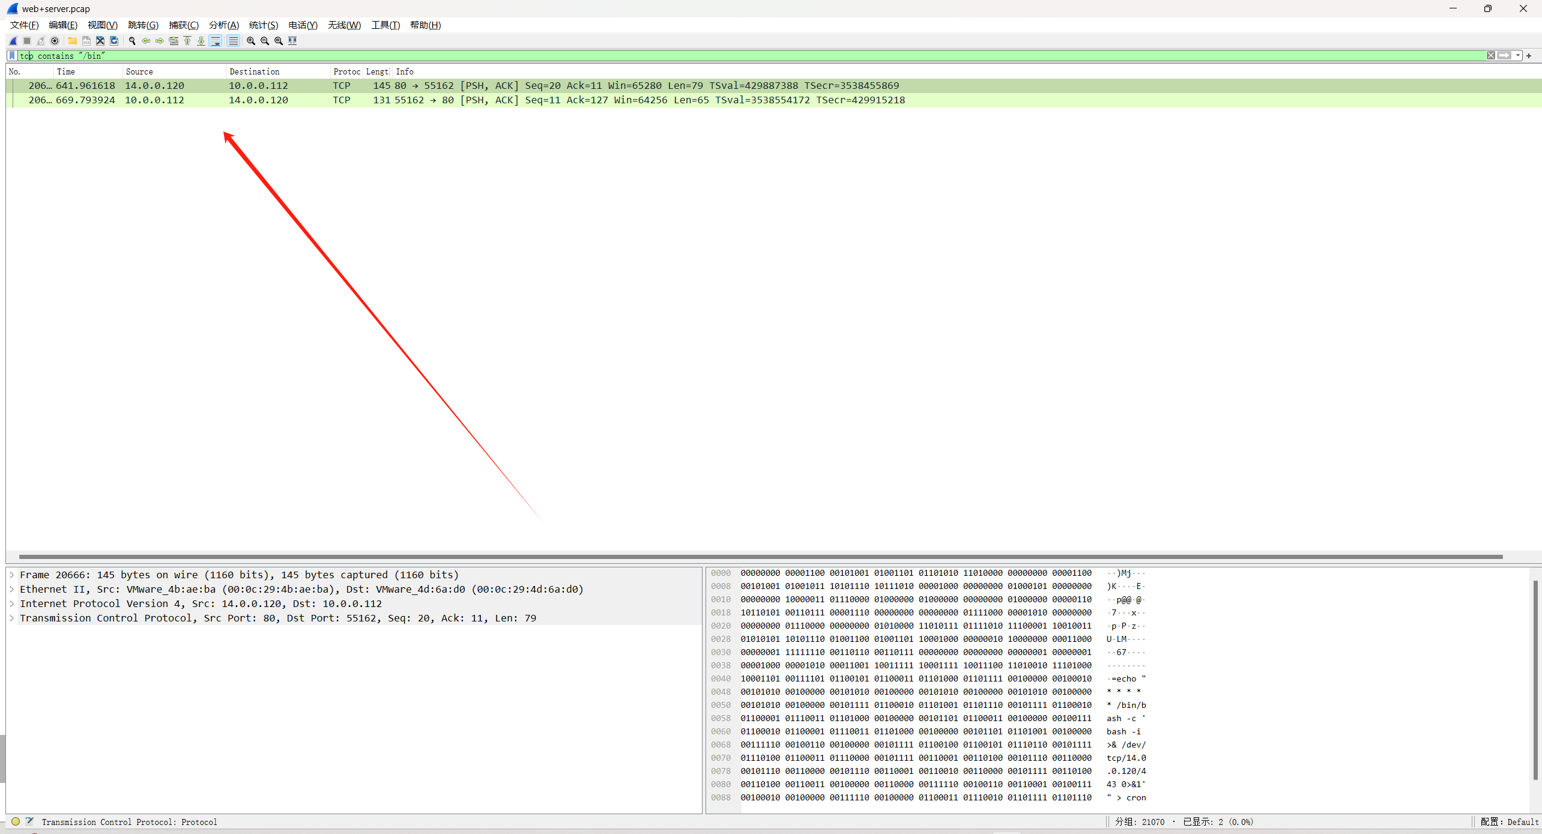Click the capture options gear icon

coord(55,41)
